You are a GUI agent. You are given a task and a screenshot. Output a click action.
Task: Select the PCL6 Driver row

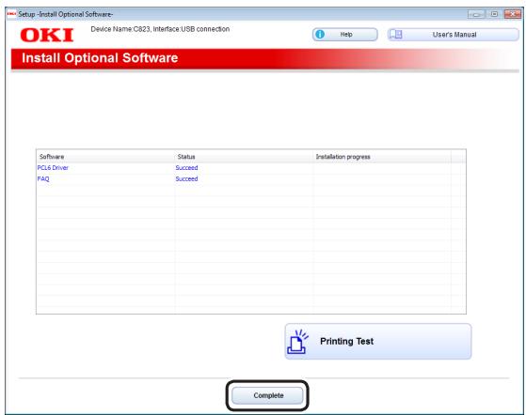pyautogui.click(x=250, y=168)
